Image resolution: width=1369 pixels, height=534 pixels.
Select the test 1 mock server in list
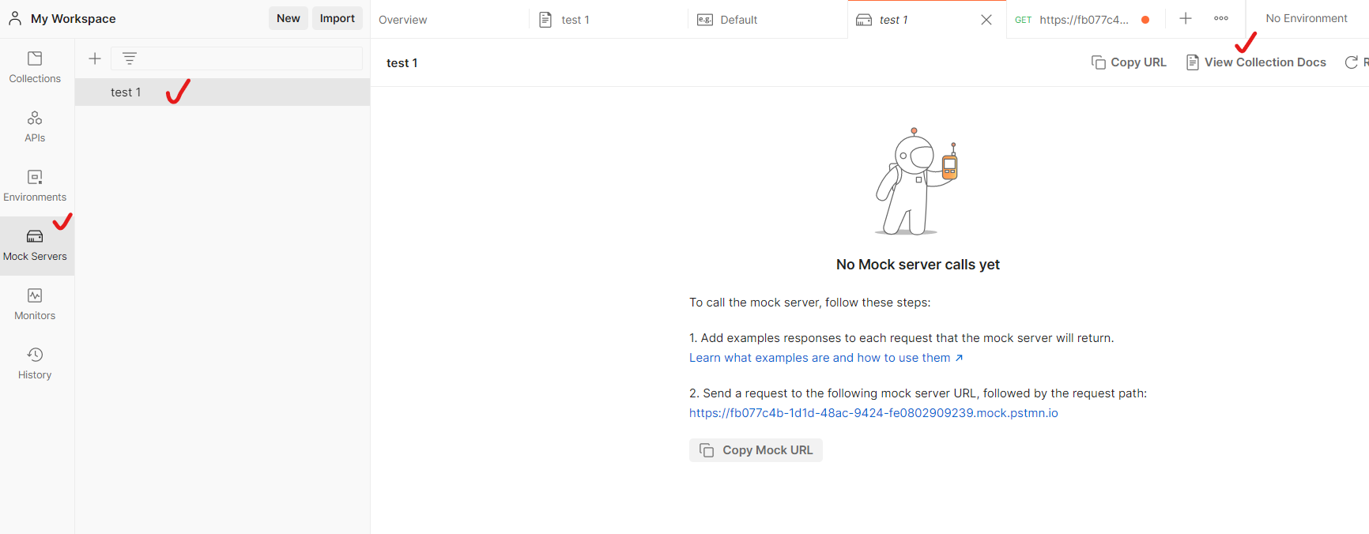click(x=222, y=92)
